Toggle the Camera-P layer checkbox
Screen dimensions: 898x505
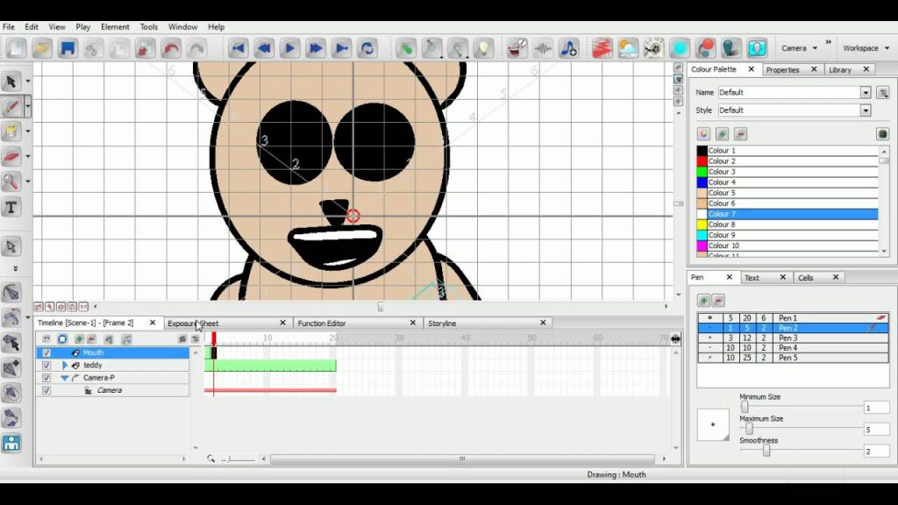46,378
